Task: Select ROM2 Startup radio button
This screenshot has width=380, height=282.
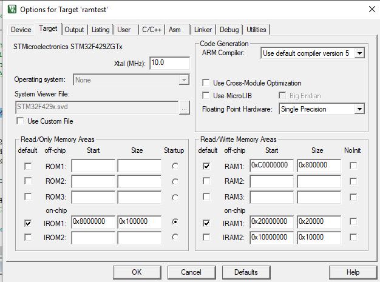Action: tap(175, 181)
